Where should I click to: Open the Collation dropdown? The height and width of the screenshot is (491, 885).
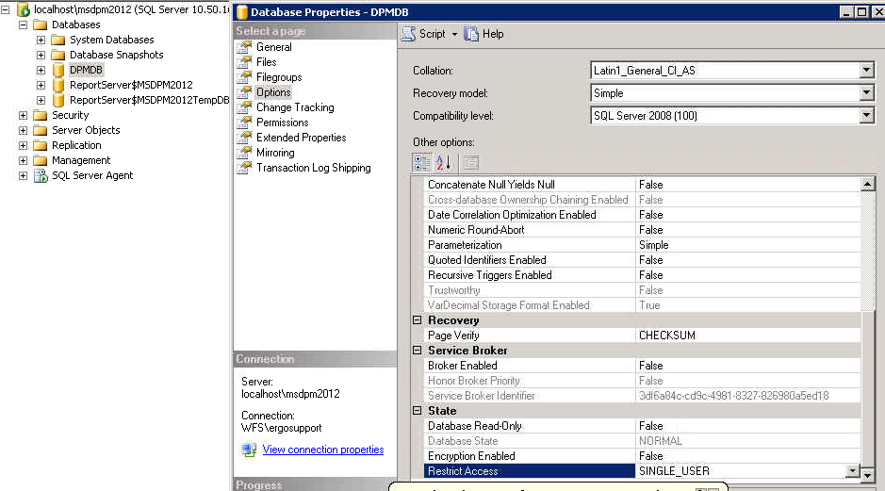(866, 71)
